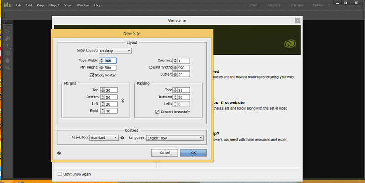Open the File menu
The width and height of the screenshot is (365, 183).
click(x=19, y=5)
